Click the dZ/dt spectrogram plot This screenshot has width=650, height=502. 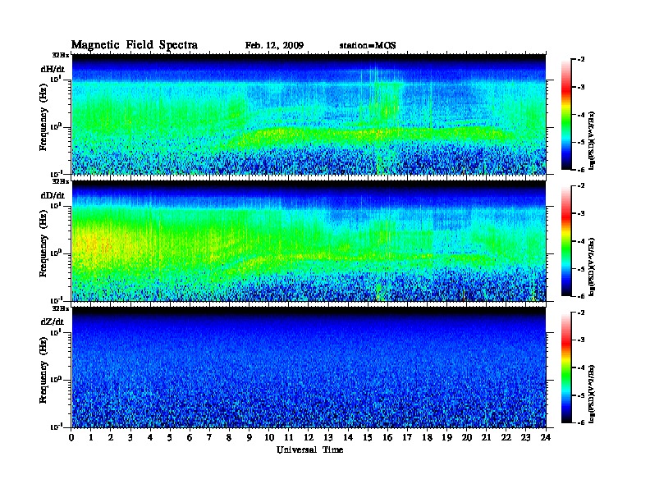pyautogui.click(x=309, y=367)
